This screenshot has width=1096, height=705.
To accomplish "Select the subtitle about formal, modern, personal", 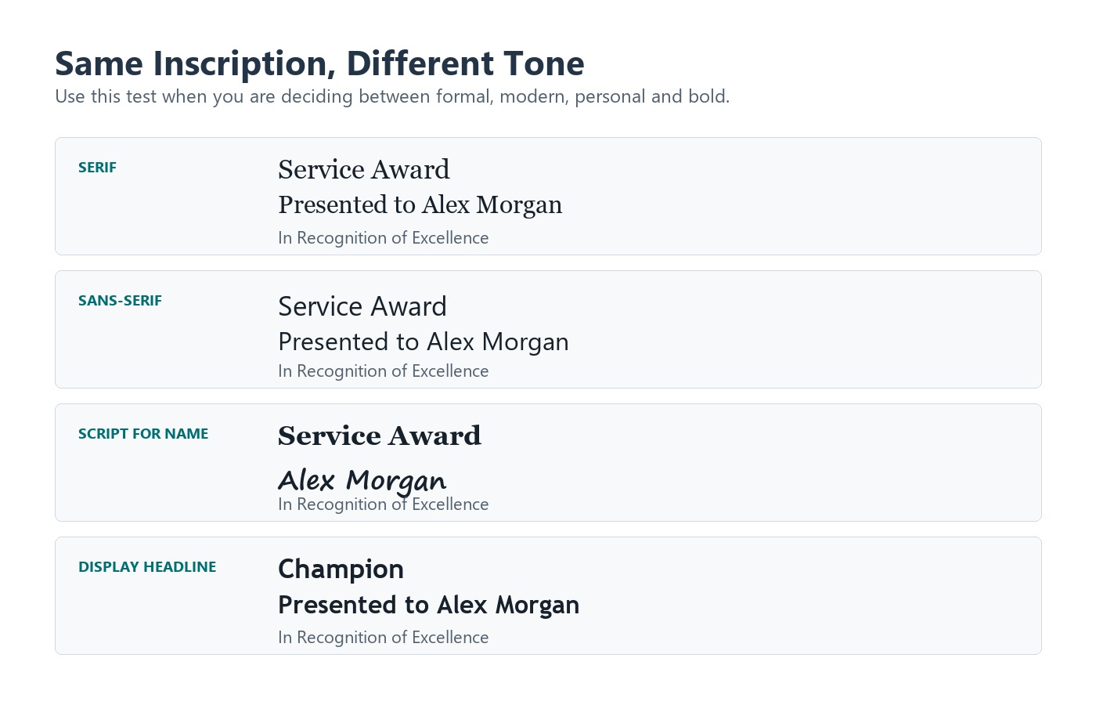I will tap(392, 96).
